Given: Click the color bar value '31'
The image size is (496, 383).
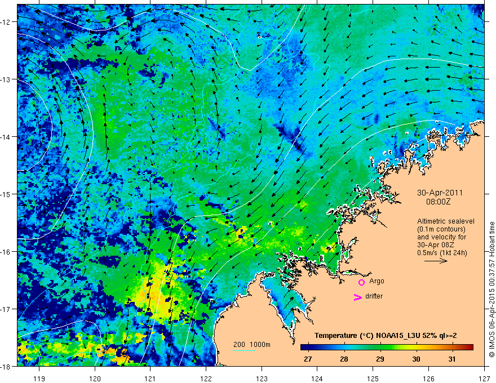Looking at the screenshot, I should pos(452,359).
